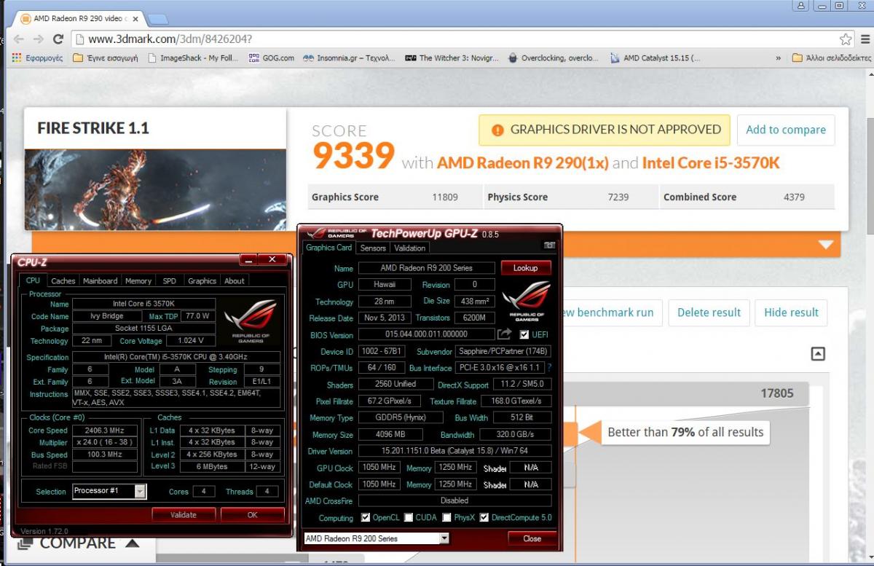This screenshot has height=566, width=874.
Task: Open the Chrome menu icon
Action: 865,39
